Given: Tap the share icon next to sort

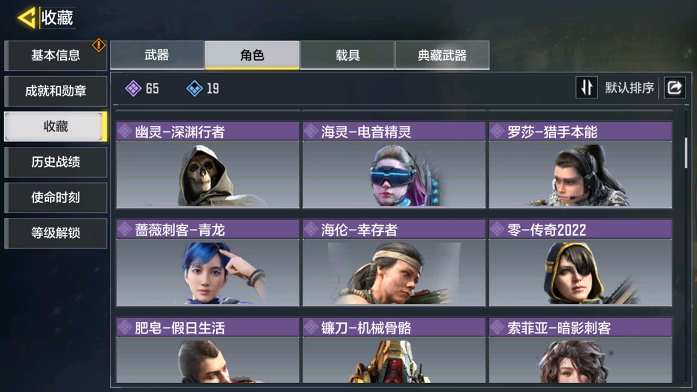Looking at the screenshot, I should [674, 88].
